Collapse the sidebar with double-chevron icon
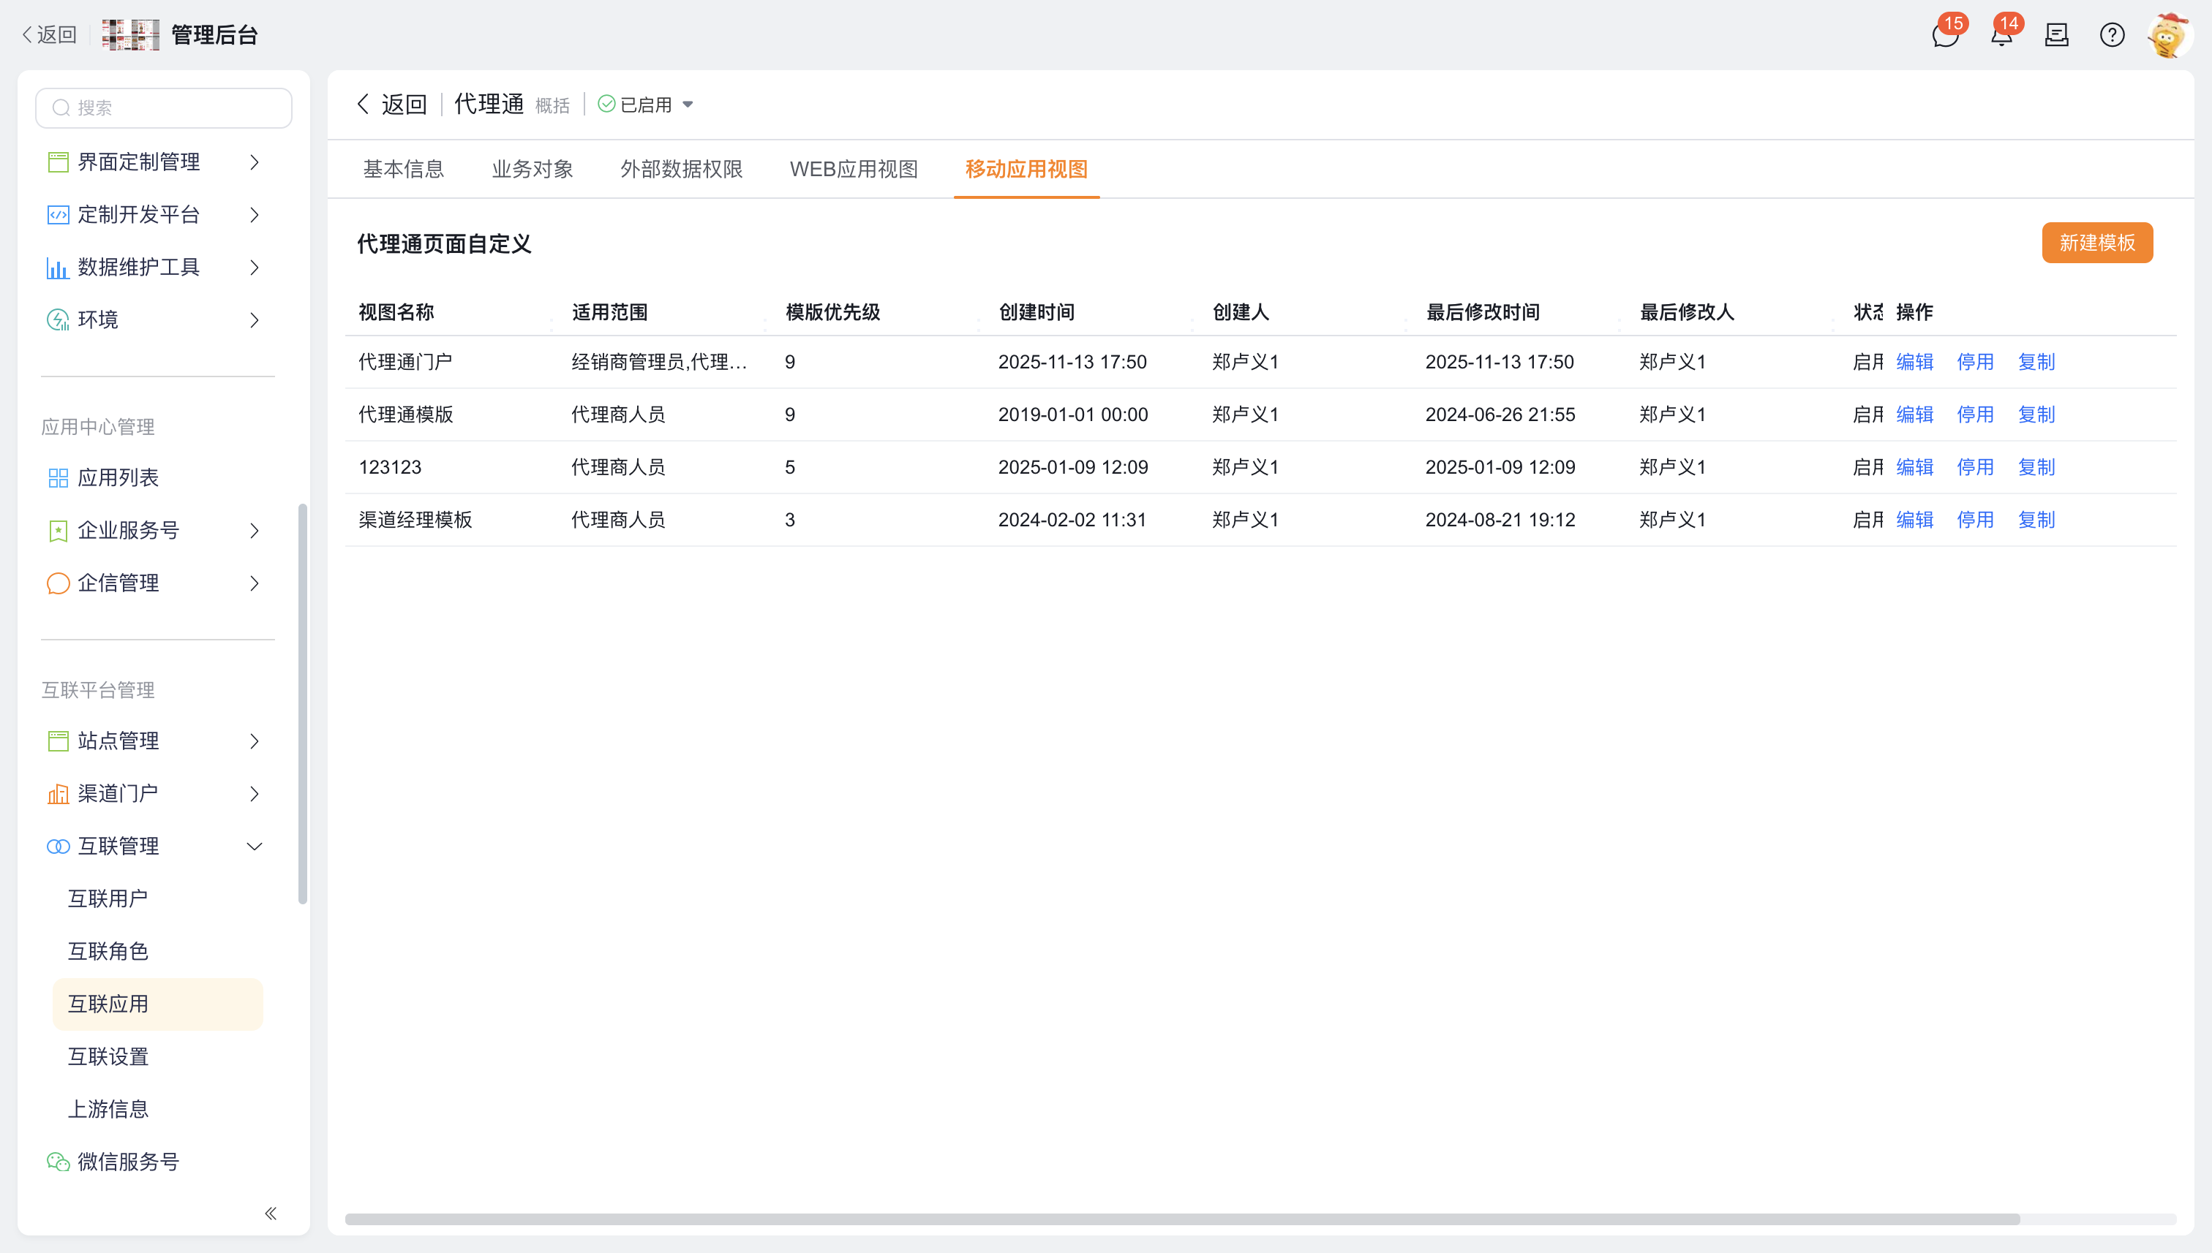The height and width of the screenshot is (1253, 2212). (x=271, y=1214)
